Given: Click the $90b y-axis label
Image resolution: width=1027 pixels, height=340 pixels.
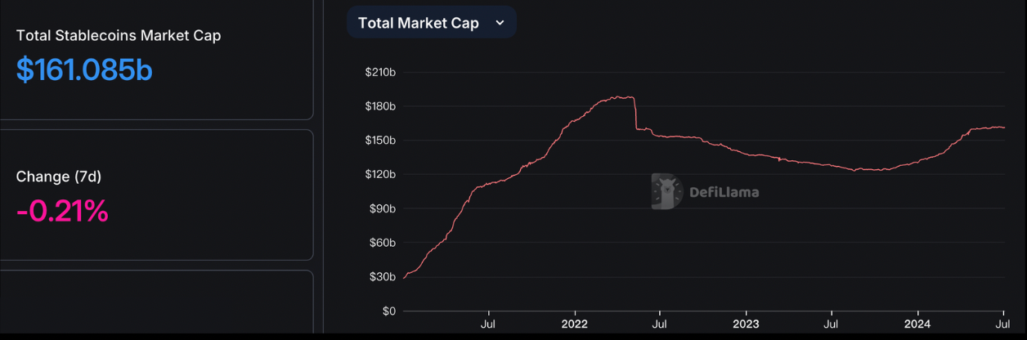Looking at the screenshot, I should (x=382, y=208).
